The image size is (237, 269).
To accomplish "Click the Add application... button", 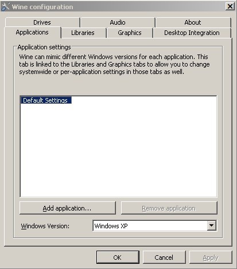I will pos(68,208).
